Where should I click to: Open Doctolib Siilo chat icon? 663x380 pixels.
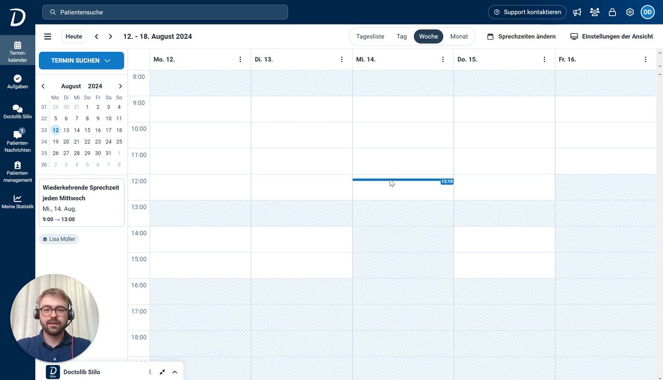[x=18, y=111]
